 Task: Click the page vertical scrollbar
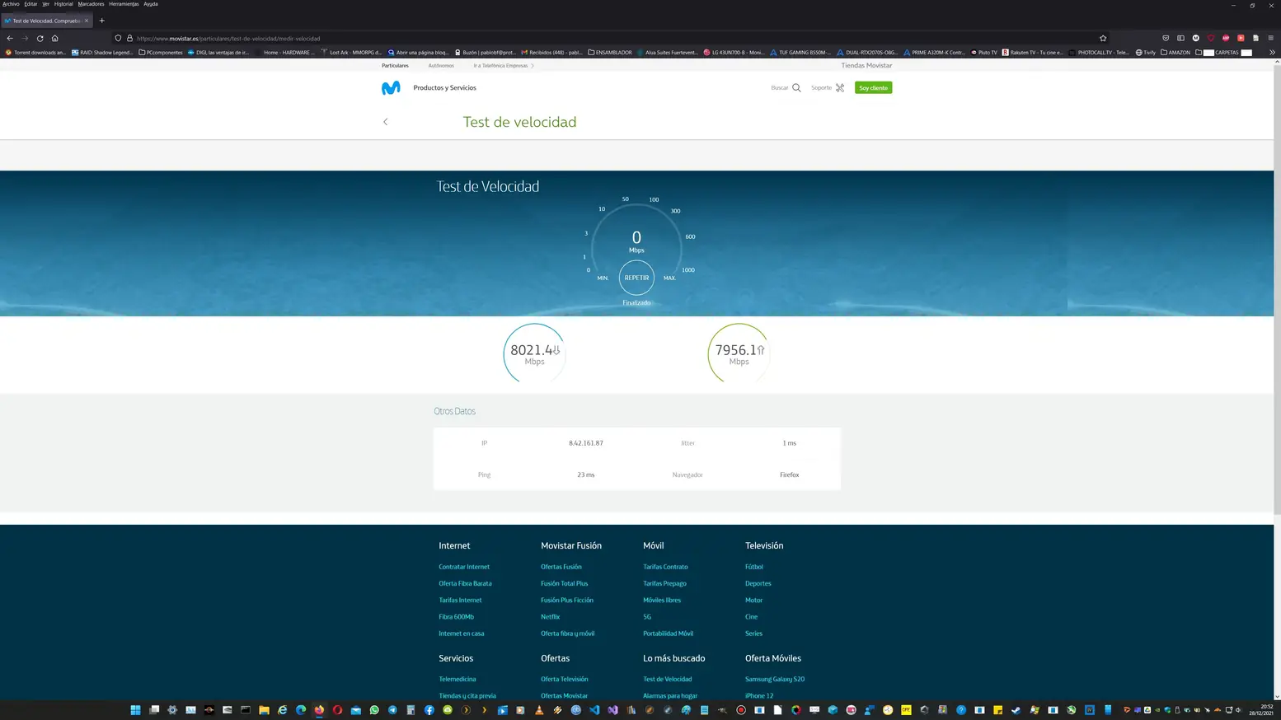point(1277,288)
